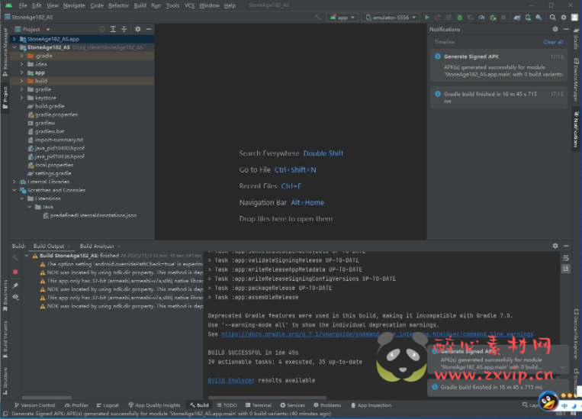
Task: Open Terminal from the bottom tool bar
Action: pyautogui.click(x=258, y=405)
